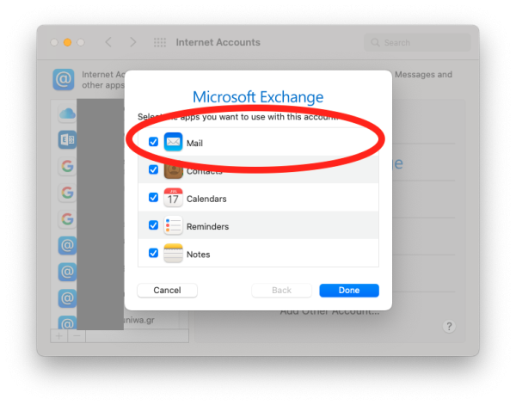516x405 pixels.
Task: Click the Mail label text
Action: tap(194, 143)
